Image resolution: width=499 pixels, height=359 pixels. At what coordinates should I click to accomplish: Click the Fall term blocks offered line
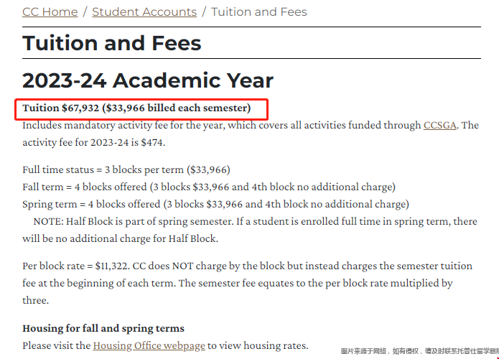(209, 187)
